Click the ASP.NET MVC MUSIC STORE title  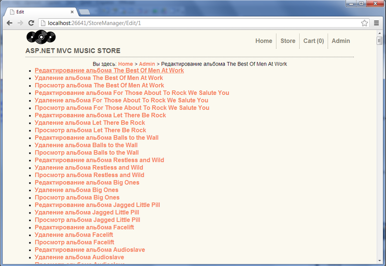click(73, 51)
